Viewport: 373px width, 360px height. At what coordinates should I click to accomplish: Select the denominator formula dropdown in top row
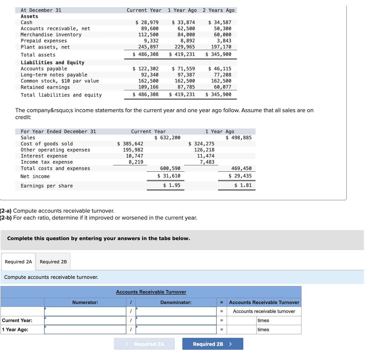176,311
